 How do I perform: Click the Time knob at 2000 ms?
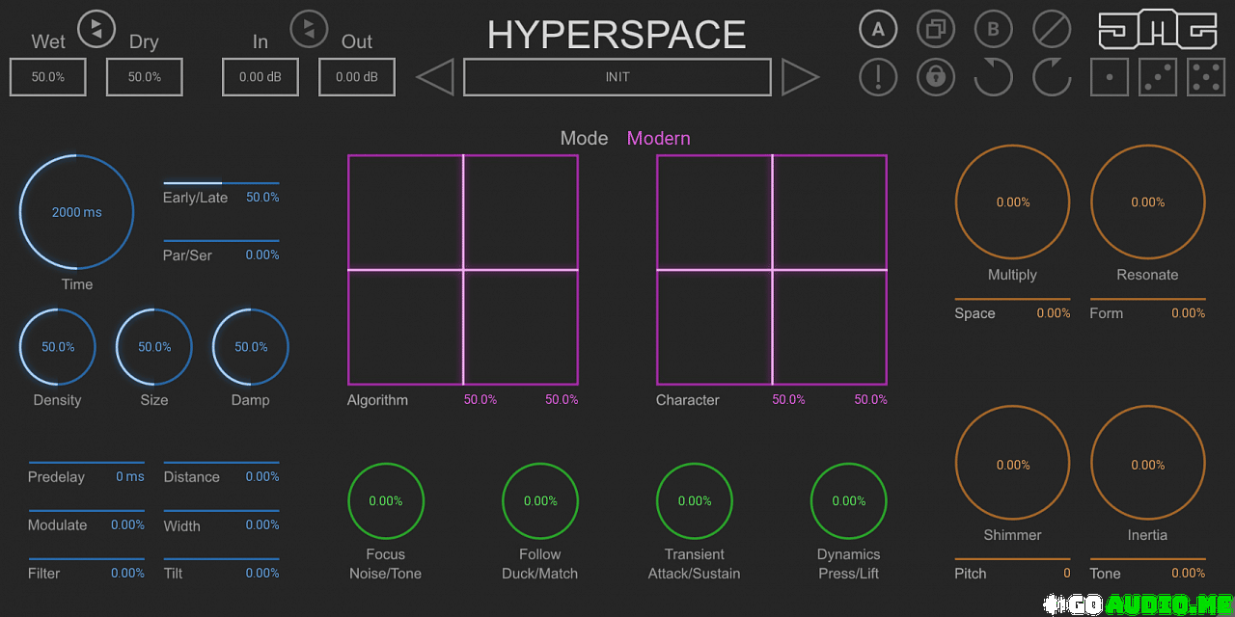77,212
